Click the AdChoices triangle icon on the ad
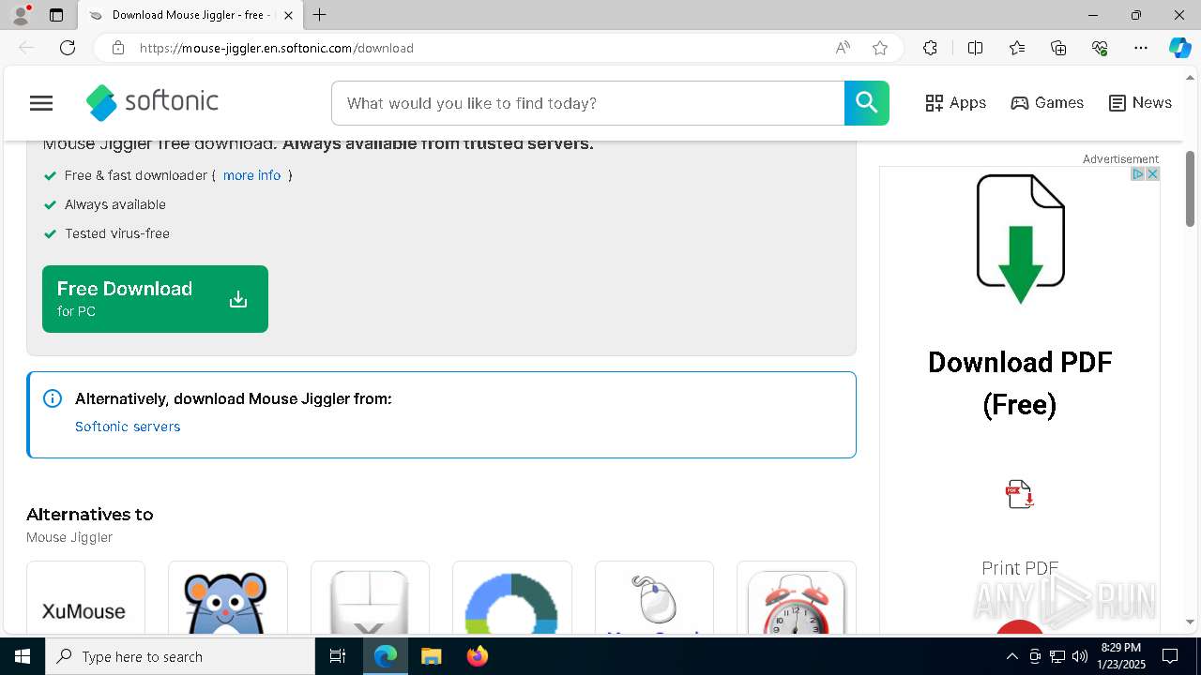1201x675 pixels. pos(1138,174)
